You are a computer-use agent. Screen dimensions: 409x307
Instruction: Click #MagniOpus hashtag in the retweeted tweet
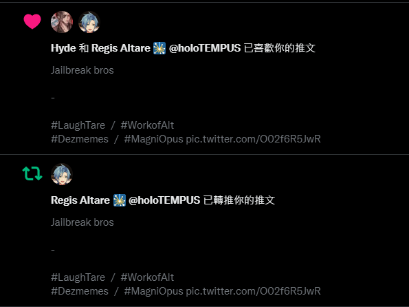tap(154, 291)
